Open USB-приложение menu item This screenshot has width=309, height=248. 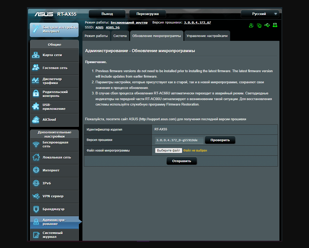coord(54,107)
